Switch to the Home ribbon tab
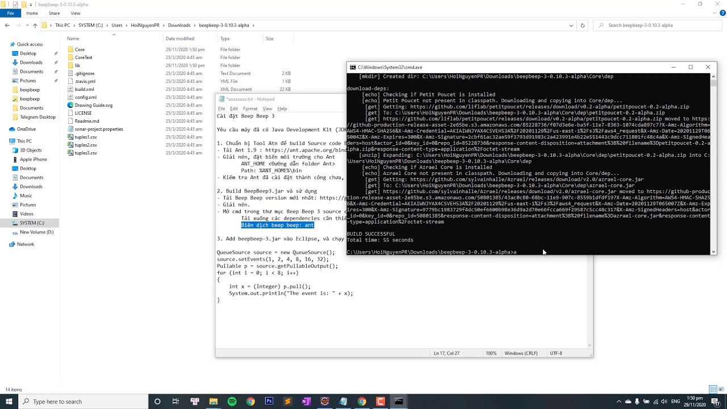 click(x=32, y=13)
